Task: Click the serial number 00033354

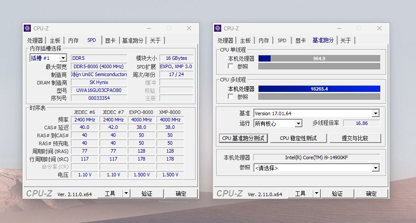Action: click(x=99, y=98)
